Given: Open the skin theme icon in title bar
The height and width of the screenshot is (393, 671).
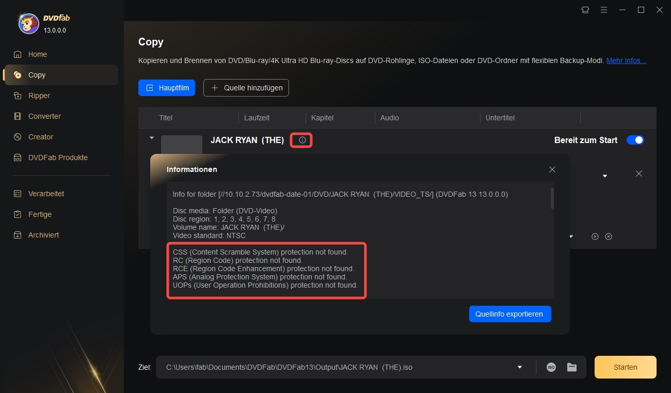Looking at the screenshot, I should (585, 10).
